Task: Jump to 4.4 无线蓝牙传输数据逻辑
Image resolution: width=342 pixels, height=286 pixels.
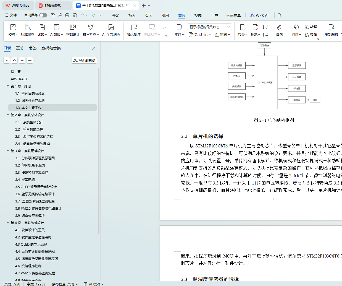Action: click(x=35, y=251)
